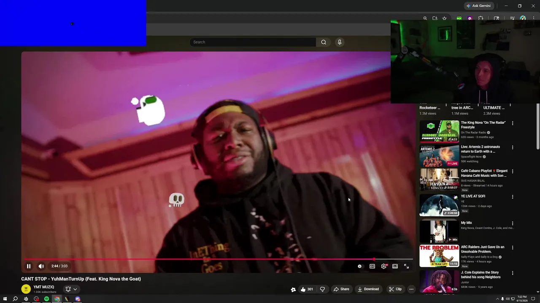This screenshot has width=540, height=303.
Task: Show hidden tray icons chevron
Action: pos(497,299)
